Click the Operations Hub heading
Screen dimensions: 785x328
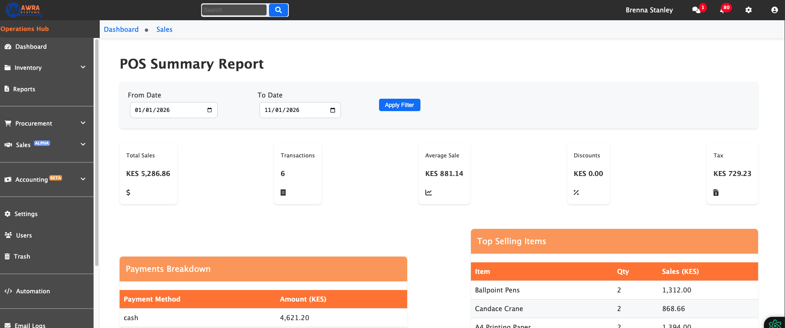pos(24,29)
